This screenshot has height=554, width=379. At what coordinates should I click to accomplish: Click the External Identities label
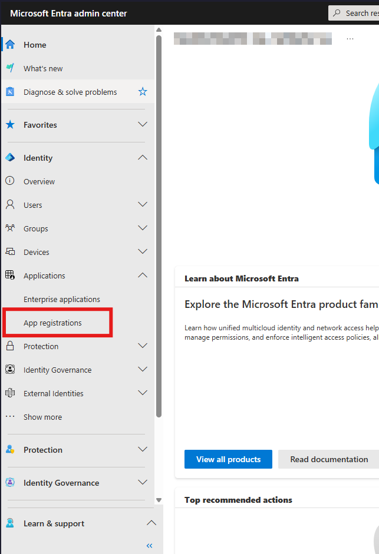click(54, 393)
